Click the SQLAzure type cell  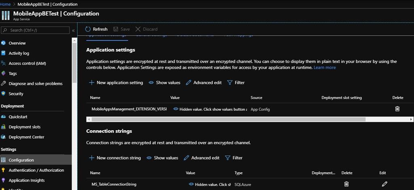coord(243,184)
